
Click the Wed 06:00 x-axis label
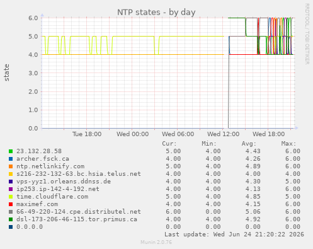coord(178,134)
